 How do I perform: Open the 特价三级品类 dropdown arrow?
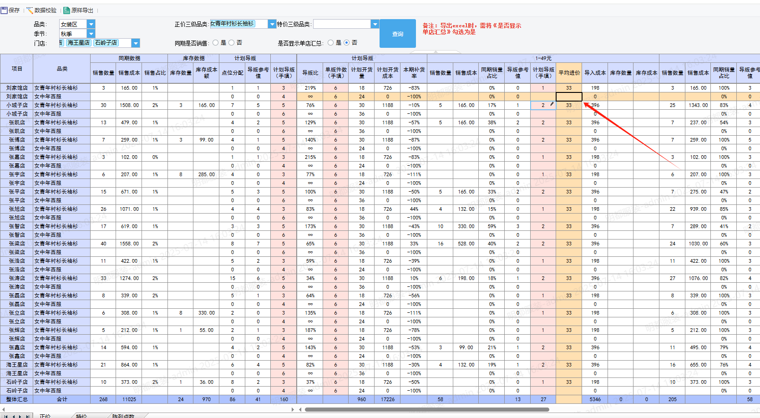pos(375,24)
